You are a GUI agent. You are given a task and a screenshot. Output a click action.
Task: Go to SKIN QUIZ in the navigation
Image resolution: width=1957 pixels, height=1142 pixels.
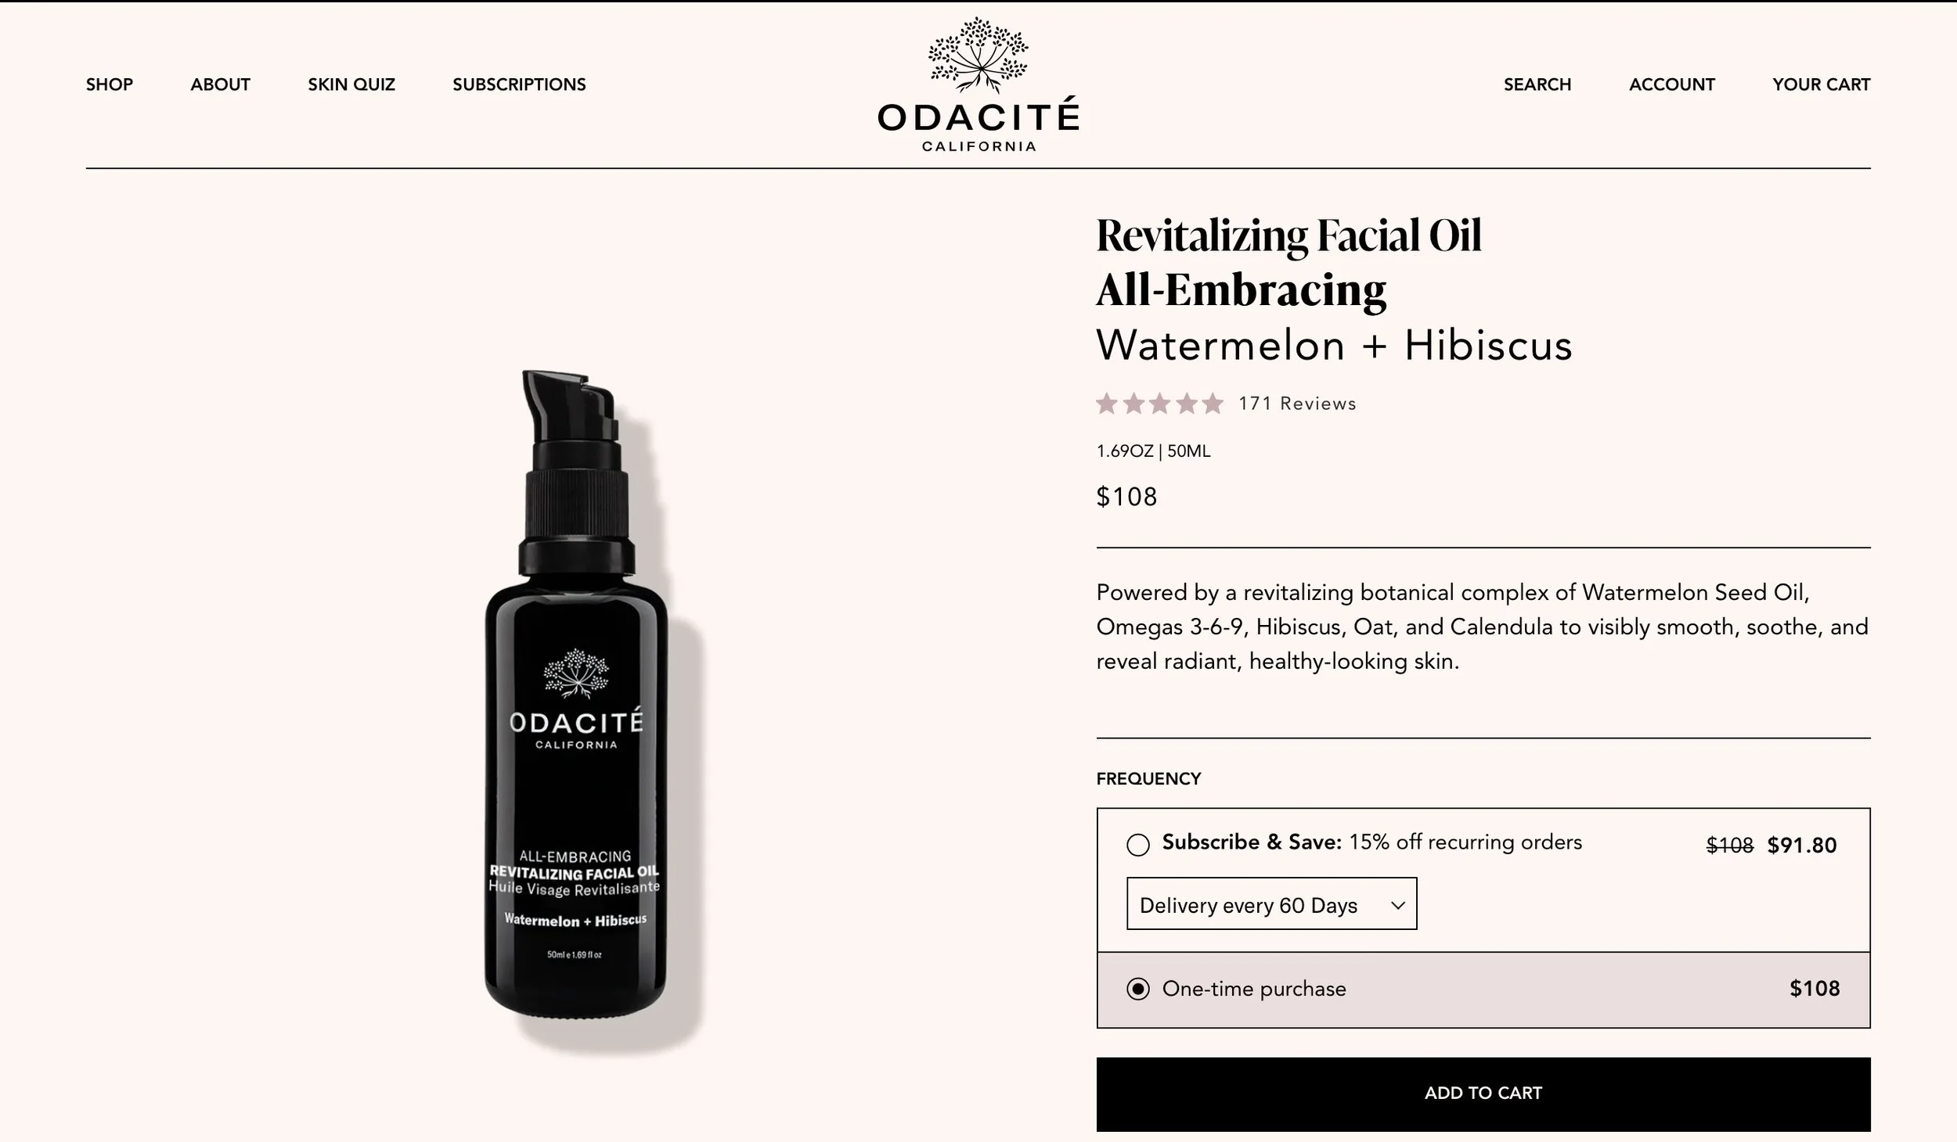pos(351,84)
